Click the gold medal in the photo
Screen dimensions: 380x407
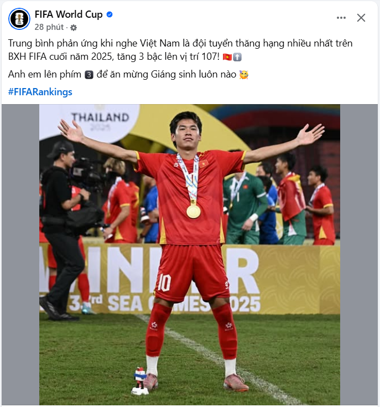(x=194, y=212)
